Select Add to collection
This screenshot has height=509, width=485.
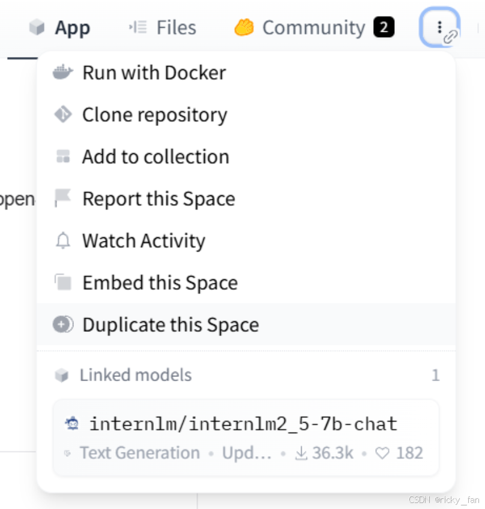click(246, 157)
